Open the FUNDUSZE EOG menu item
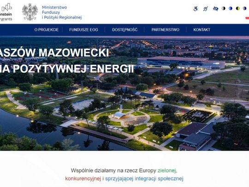The image size is (249, 187). tap(83, 30)
